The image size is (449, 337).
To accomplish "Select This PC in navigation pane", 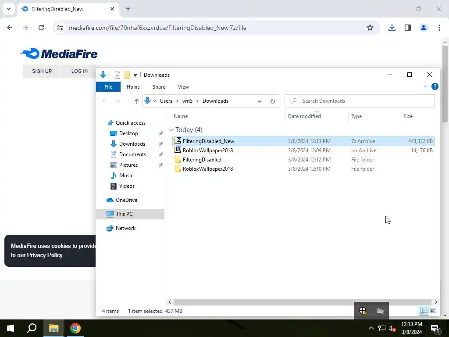I will click(130, 214).
